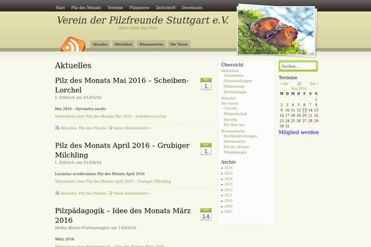
Task: Open Termine in the top navigation
Action: click(x=115, y=7)
